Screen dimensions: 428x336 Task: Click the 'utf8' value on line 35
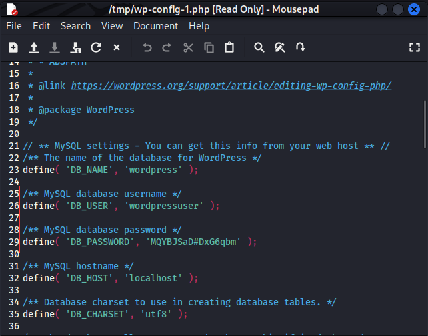(156, 314)
